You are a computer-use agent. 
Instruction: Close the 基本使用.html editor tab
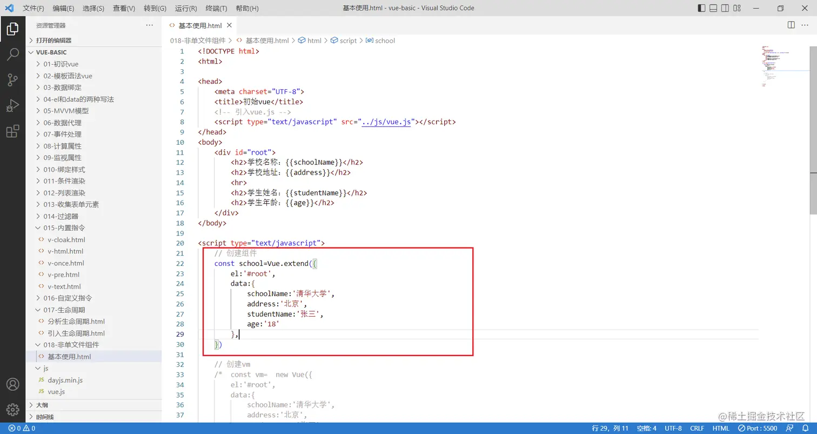click(229, 25)
